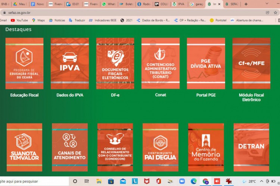Open a new browser tab with plus button
This screenshot has width=280, height=186.
click(246, 4)
